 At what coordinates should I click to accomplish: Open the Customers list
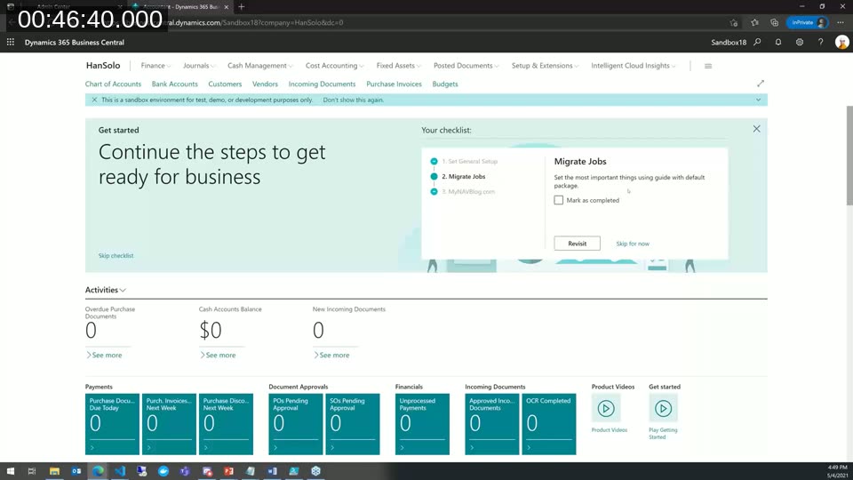(x=225, y=84)
